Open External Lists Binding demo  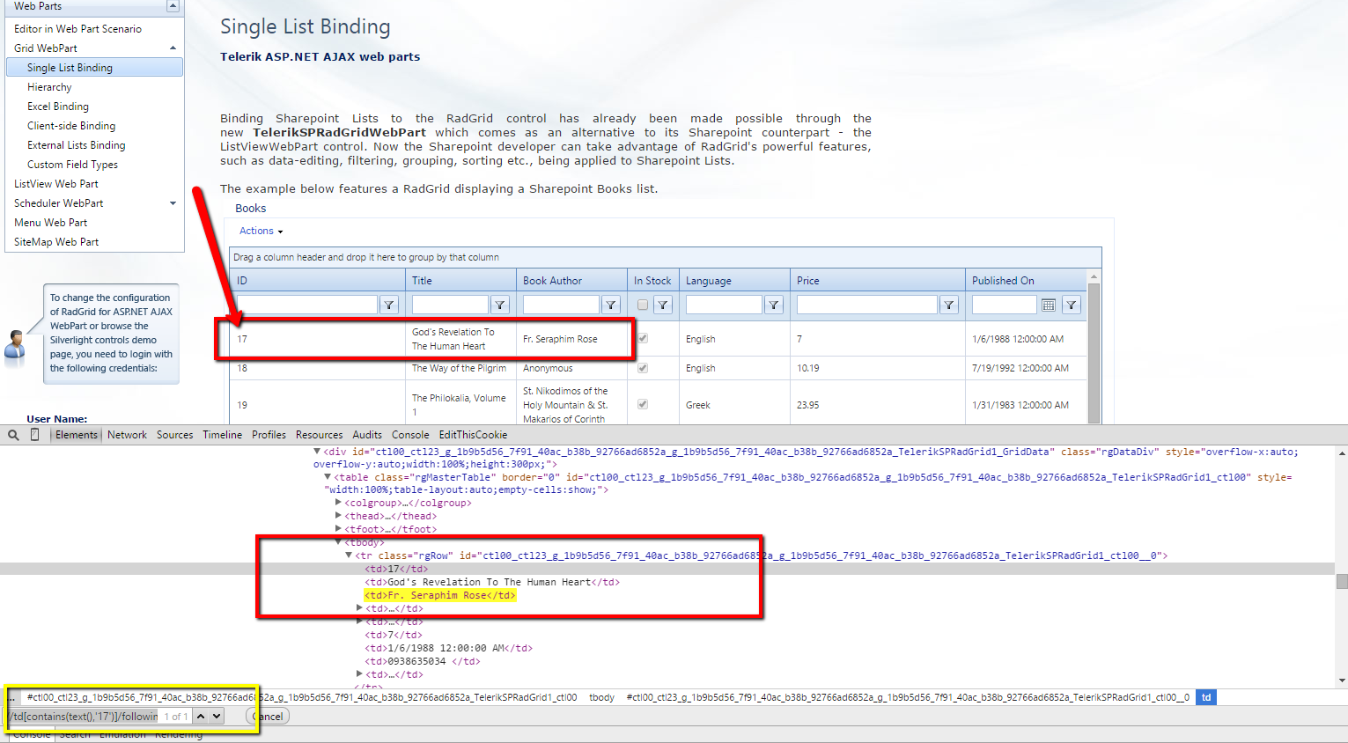[77, 145]
